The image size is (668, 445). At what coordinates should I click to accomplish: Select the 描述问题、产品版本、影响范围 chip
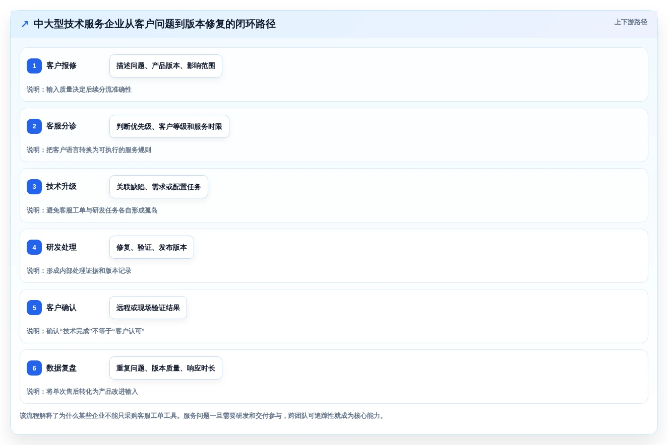(x=166, y=66)
